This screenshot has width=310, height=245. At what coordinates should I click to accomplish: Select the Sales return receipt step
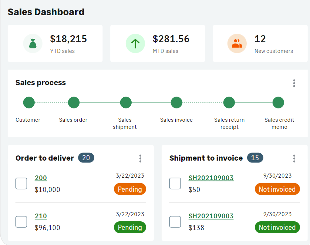point(229,103)
